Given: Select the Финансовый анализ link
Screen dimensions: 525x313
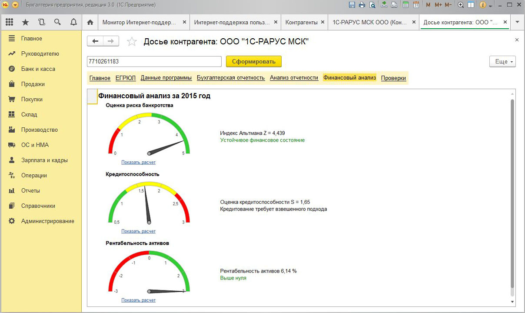Looking at the screenshot, I should 349,78.
